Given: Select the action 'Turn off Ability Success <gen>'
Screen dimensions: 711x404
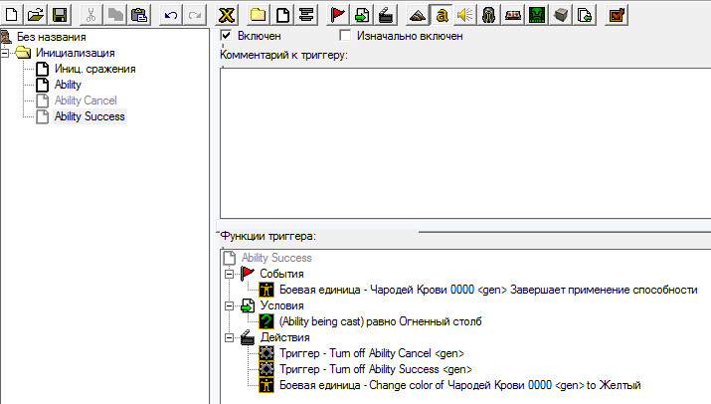Looking at the screenshot, I should pos(376,369).
